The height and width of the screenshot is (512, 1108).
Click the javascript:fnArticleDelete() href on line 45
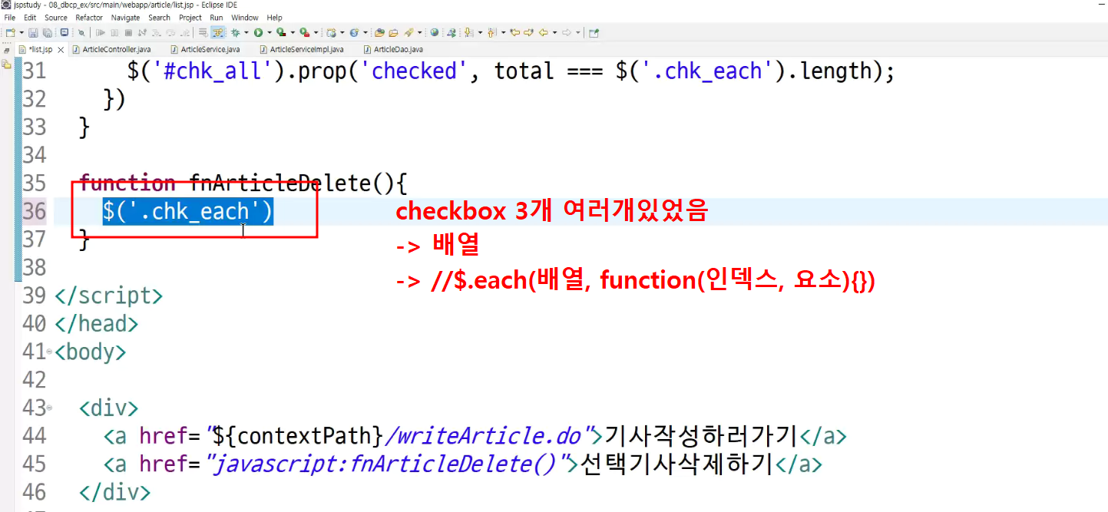[387, 464]
